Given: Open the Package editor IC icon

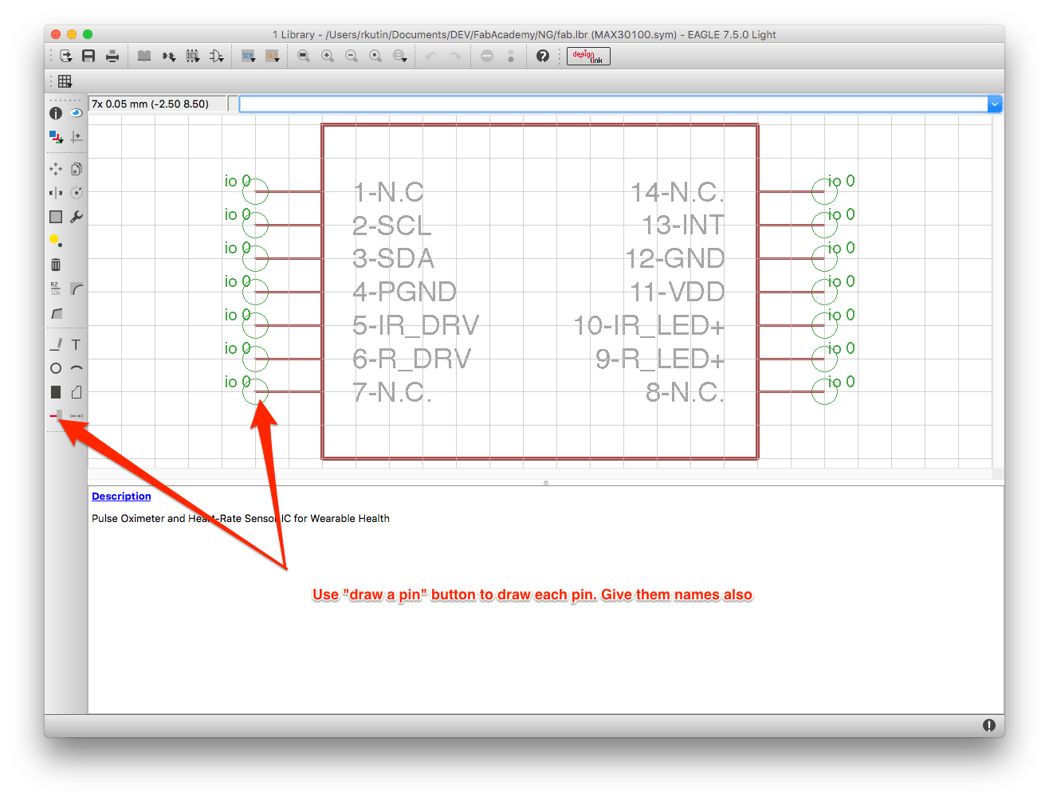Looking at the screenshot, I should [192, 56].
